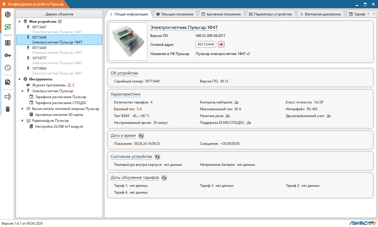This screenshot has width=378, height=227.
Task: Open Настройка 2G/NB-IoT модуля
Action: point(59,127)
